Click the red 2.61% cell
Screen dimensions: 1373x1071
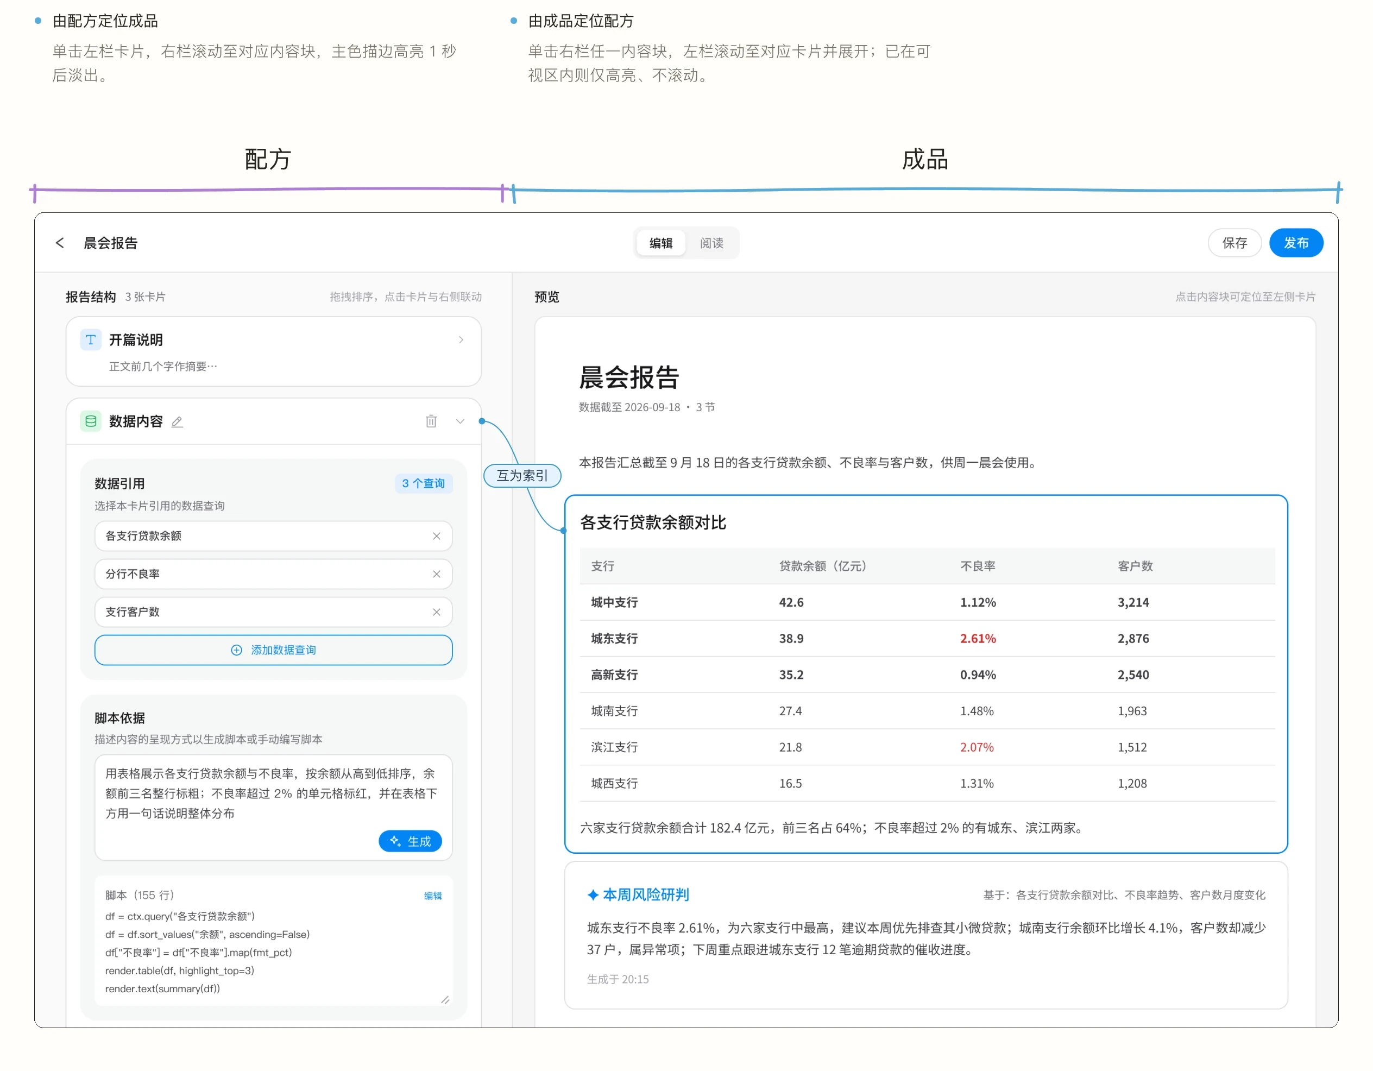978,639
